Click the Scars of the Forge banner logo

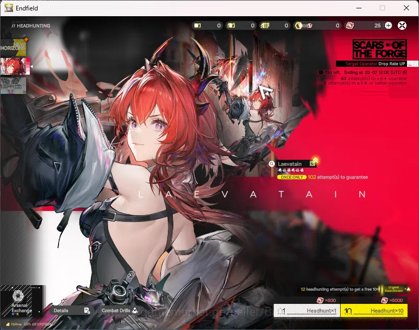379,50
